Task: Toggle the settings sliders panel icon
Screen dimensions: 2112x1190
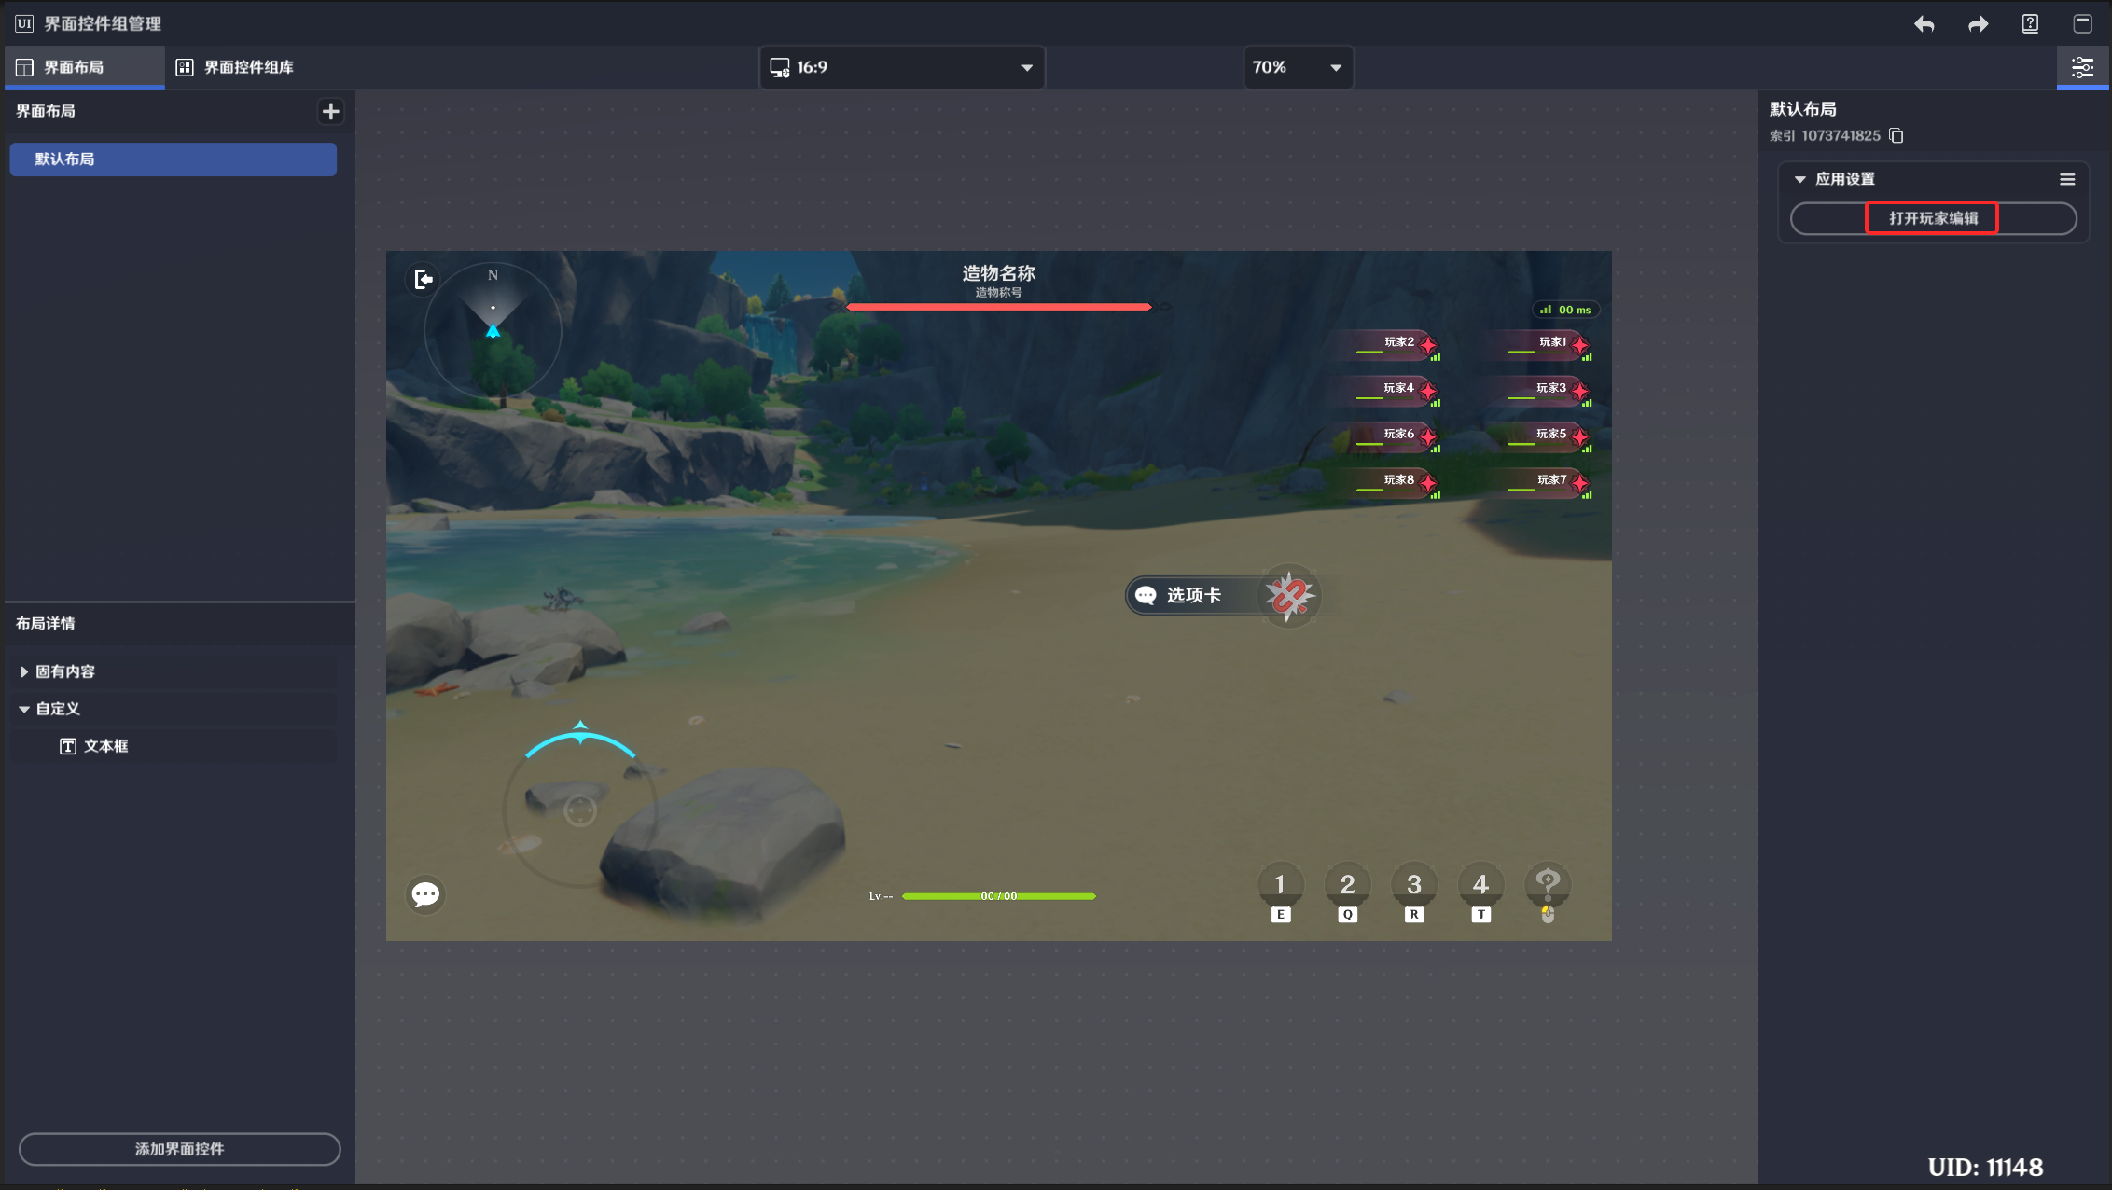Action: [x=2082, y=67]
